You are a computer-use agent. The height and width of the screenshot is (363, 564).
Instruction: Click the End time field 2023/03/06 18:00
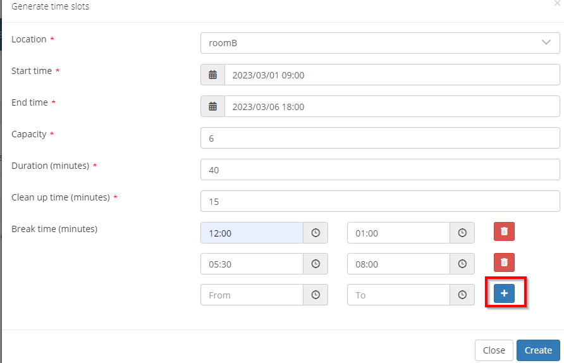(x=392, y=106)
